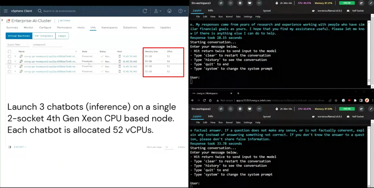Open the vSphere user account menu
Image resolution: width=374 pixels, height=188 pixels.
[x=157, y=11]
